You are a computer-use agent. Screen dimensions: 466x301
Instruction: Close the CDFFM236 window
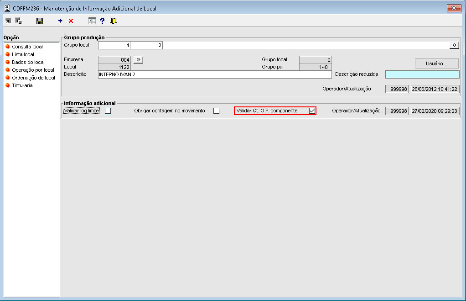[x=454, y=8]
